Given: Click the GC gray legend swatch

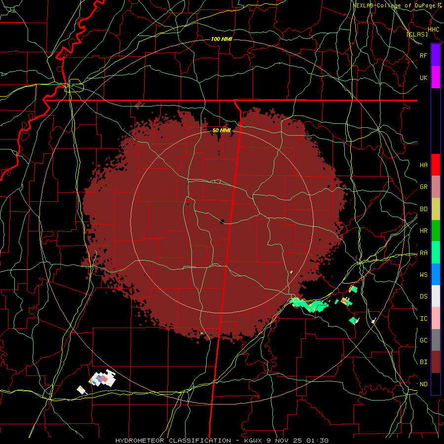Looking at the screenshot, I should (x=436, y=340).
